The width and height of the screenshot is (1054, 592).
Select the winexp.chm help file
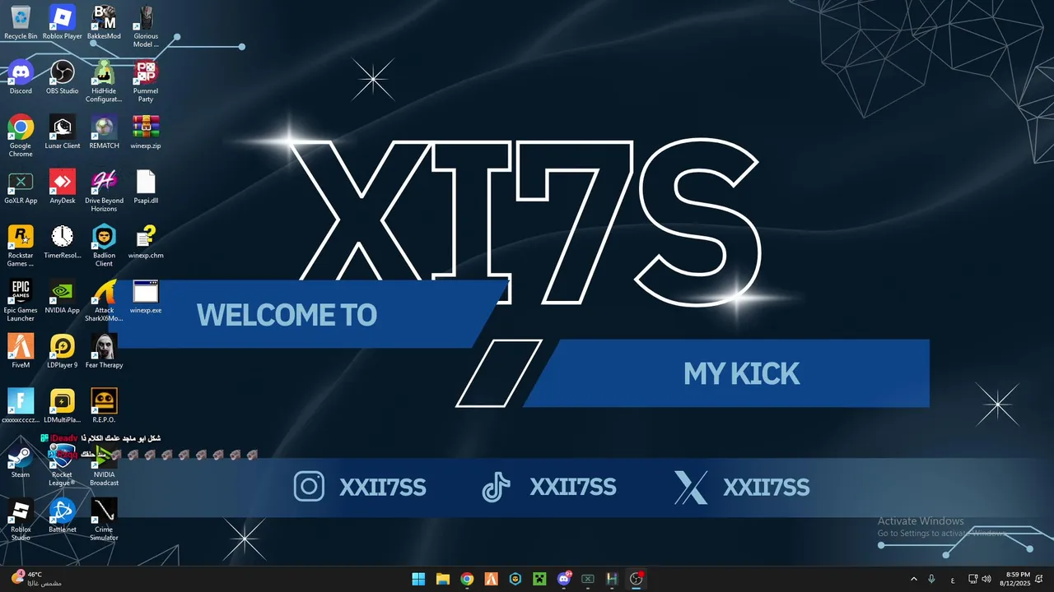[146, 242]
